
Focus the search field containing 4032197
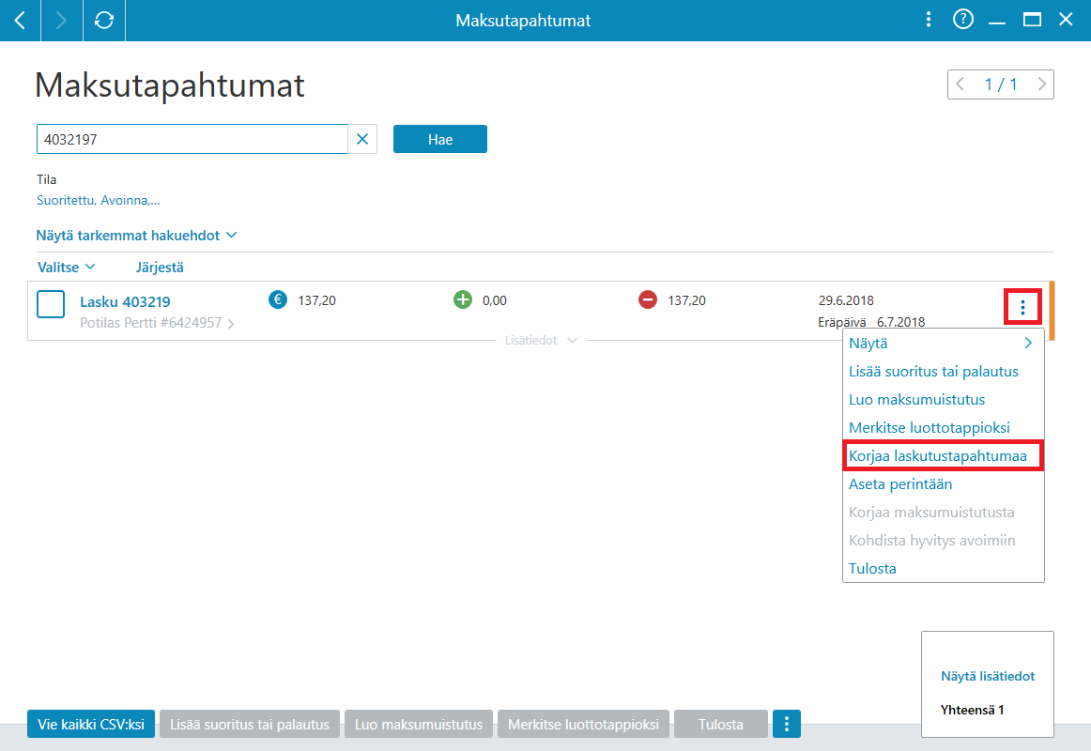pos(192,139)
